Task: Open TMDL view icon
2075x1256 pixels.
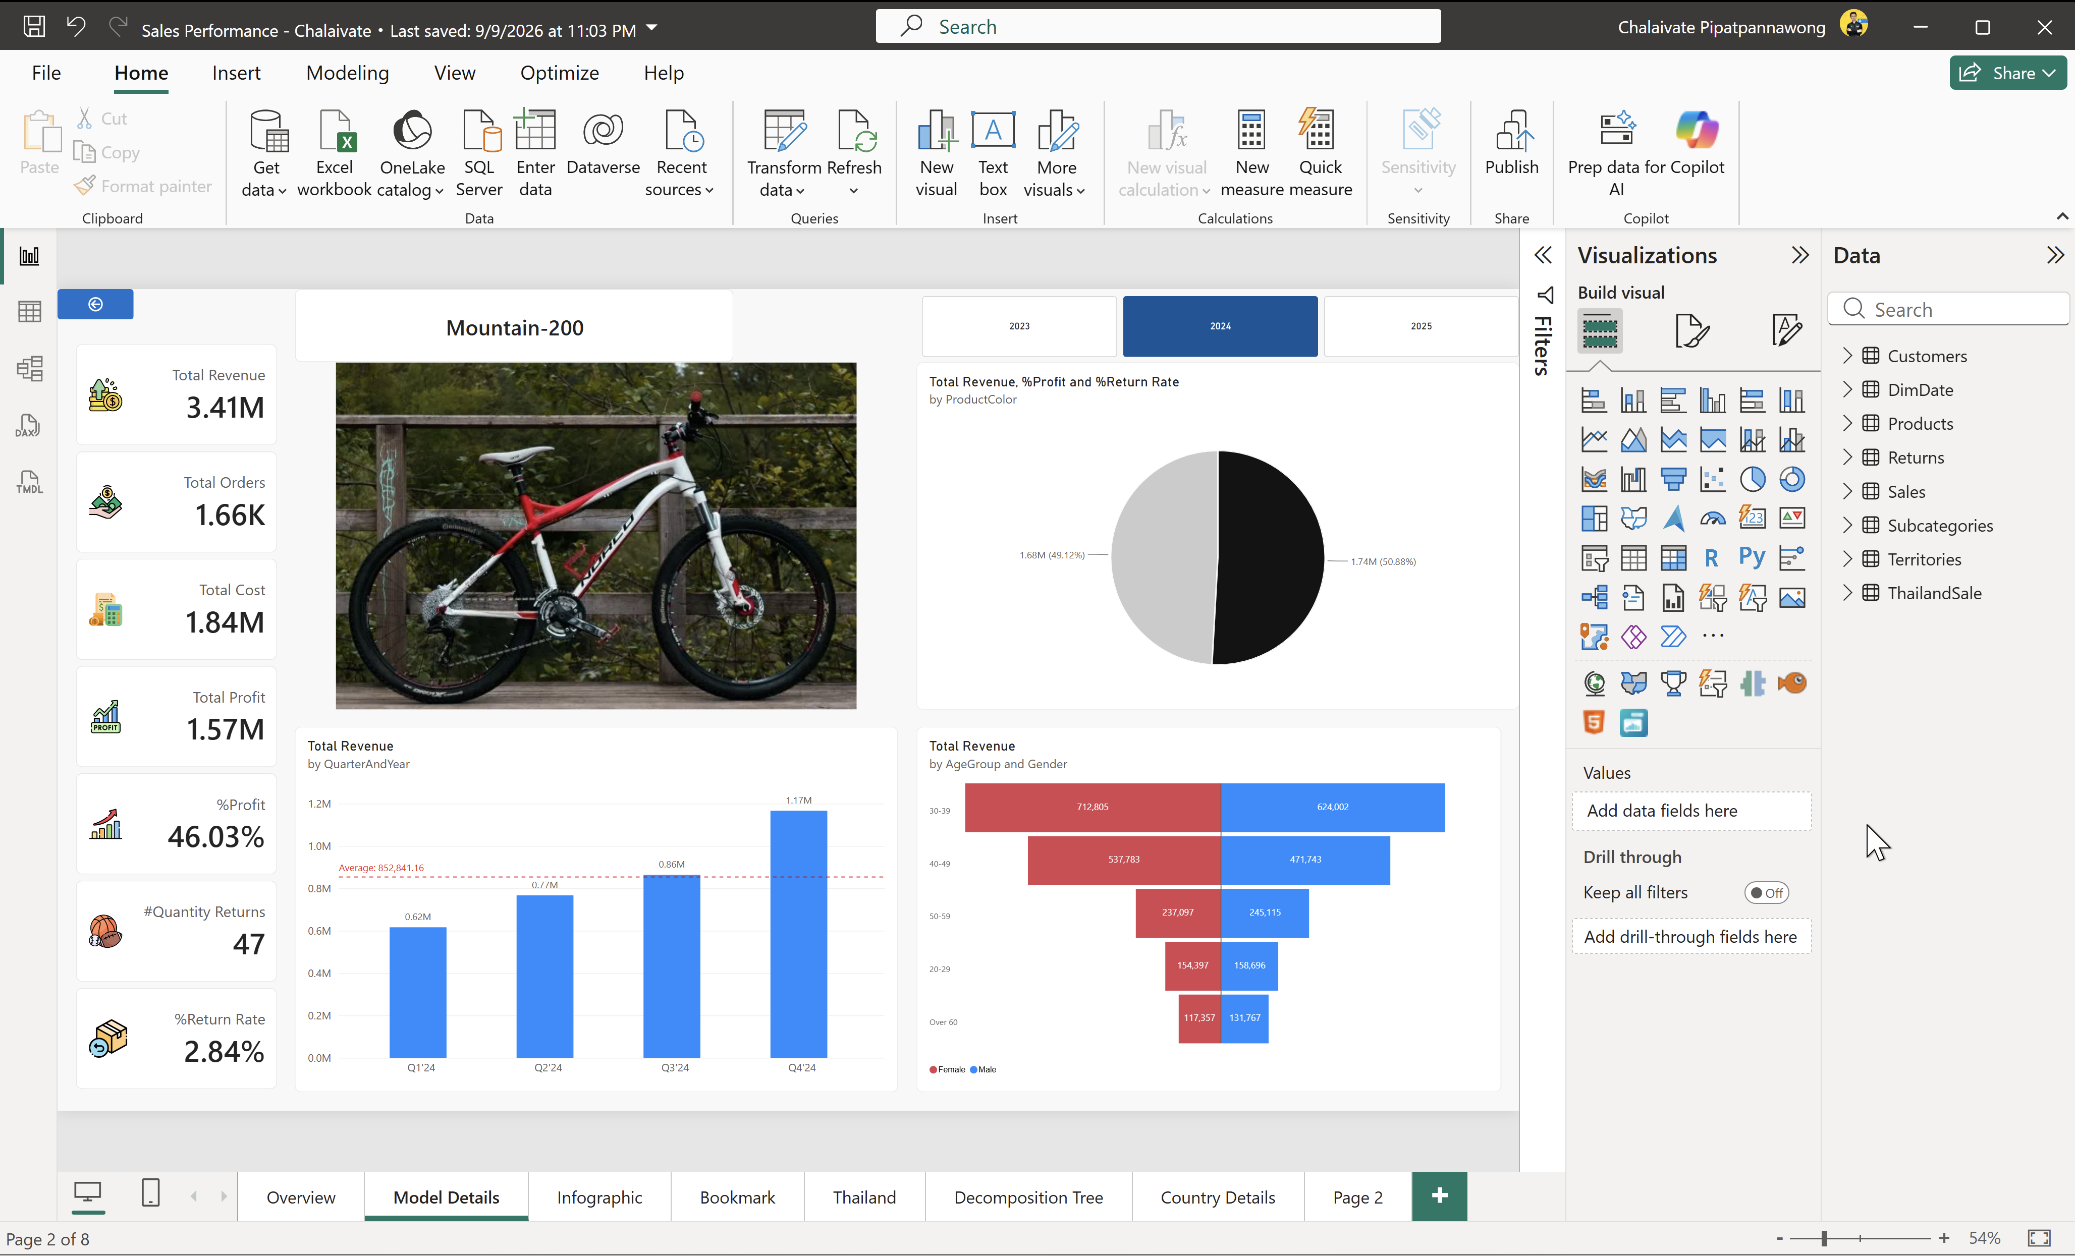Action: click(29, 482)
